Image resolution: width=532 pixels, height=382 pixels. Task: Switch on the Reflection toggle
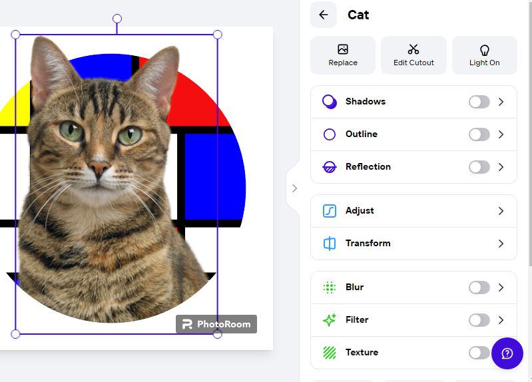coord(479,167)
